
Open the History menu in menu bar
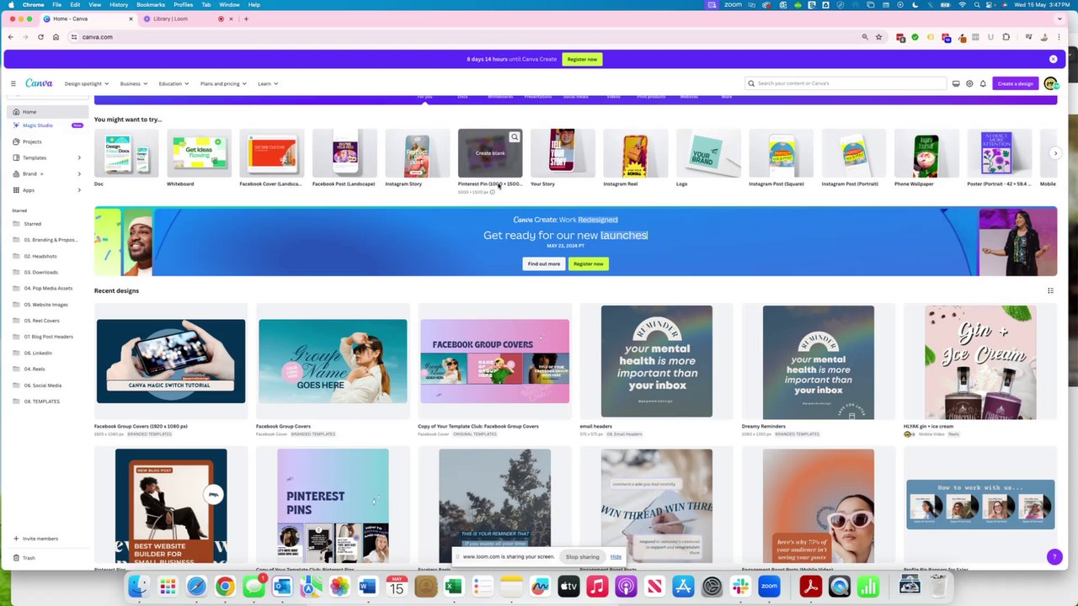point(119,5)
